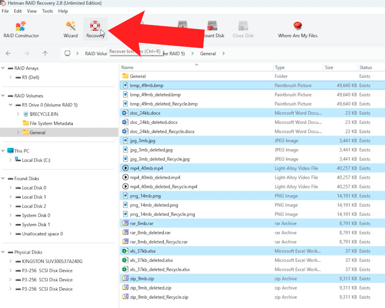Screen dimensions: 385x308
Task: Open dropdown arrow after General breadcrumb
Action: 223,53
